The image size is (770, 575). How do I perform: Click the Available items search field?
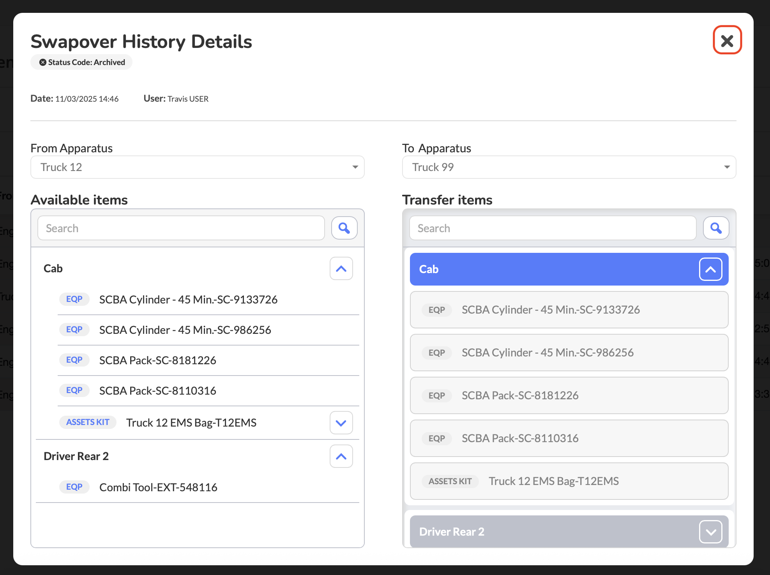[181, 228]
